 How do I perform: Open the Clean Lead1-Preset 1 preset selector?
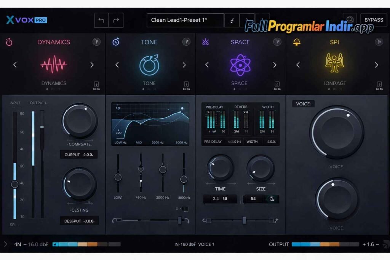[185, 20]
